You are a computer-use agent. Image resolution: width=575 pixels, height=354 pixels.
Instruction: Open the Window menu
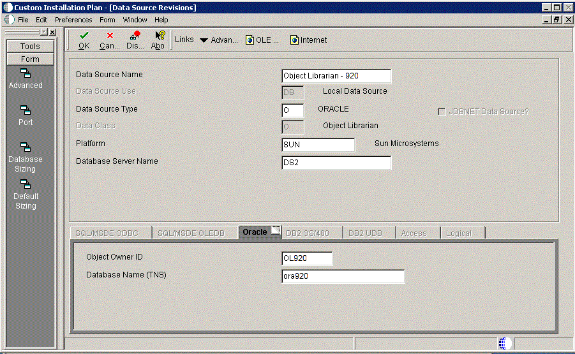point(135,20)
